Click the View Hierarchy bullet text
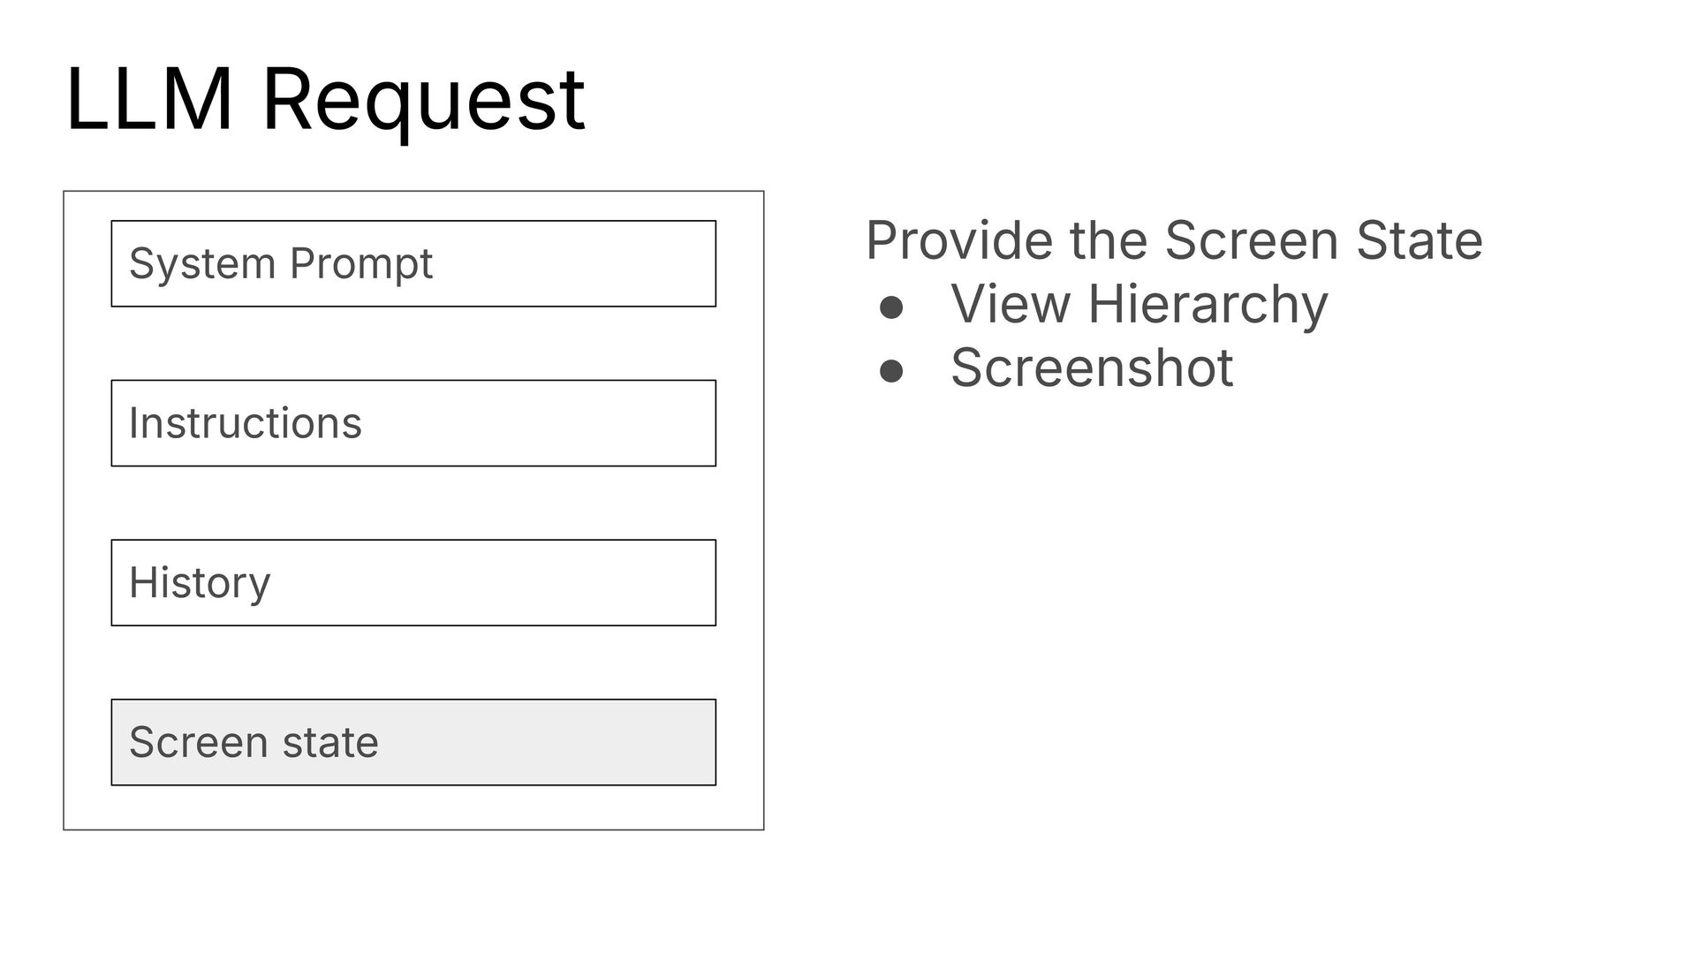This screenshot has width=1696, height=955. click(1139, 305)
